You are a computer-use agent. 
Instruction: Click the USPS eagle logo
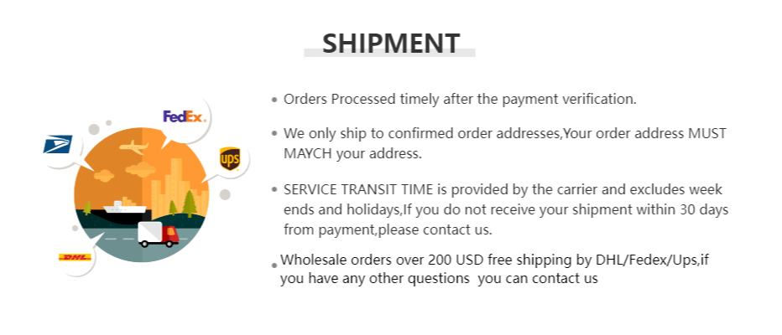tap(58, 144)
